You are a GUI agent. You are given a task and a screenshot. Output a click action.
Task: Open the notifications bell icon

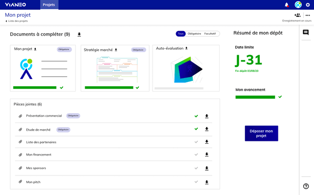click(x=287, y=5)
